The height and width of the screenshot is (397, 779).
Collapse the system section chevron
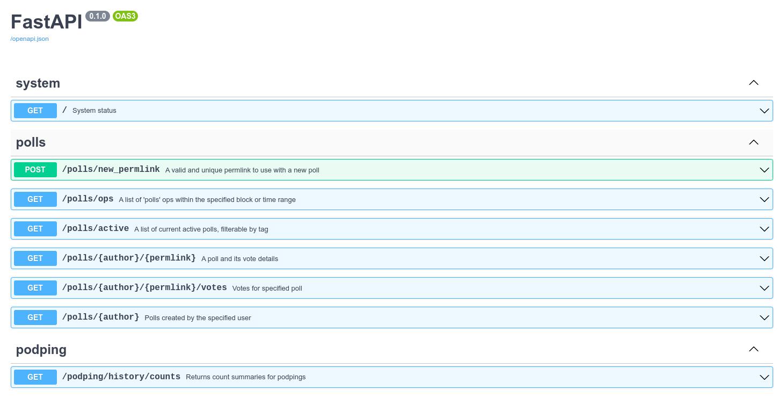pos(754,83)
